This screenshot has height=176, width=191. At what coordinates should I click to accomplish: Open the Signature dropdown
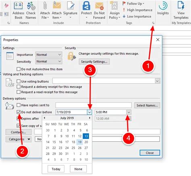click(x=70, y=10)
